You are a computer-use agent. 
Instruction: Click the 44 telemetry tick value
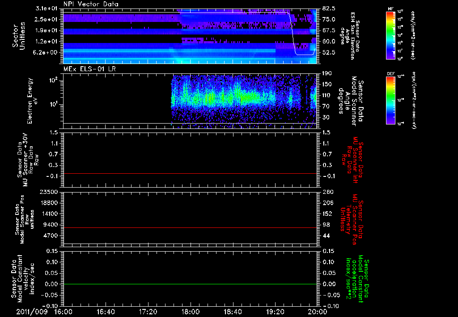(326, 236)
